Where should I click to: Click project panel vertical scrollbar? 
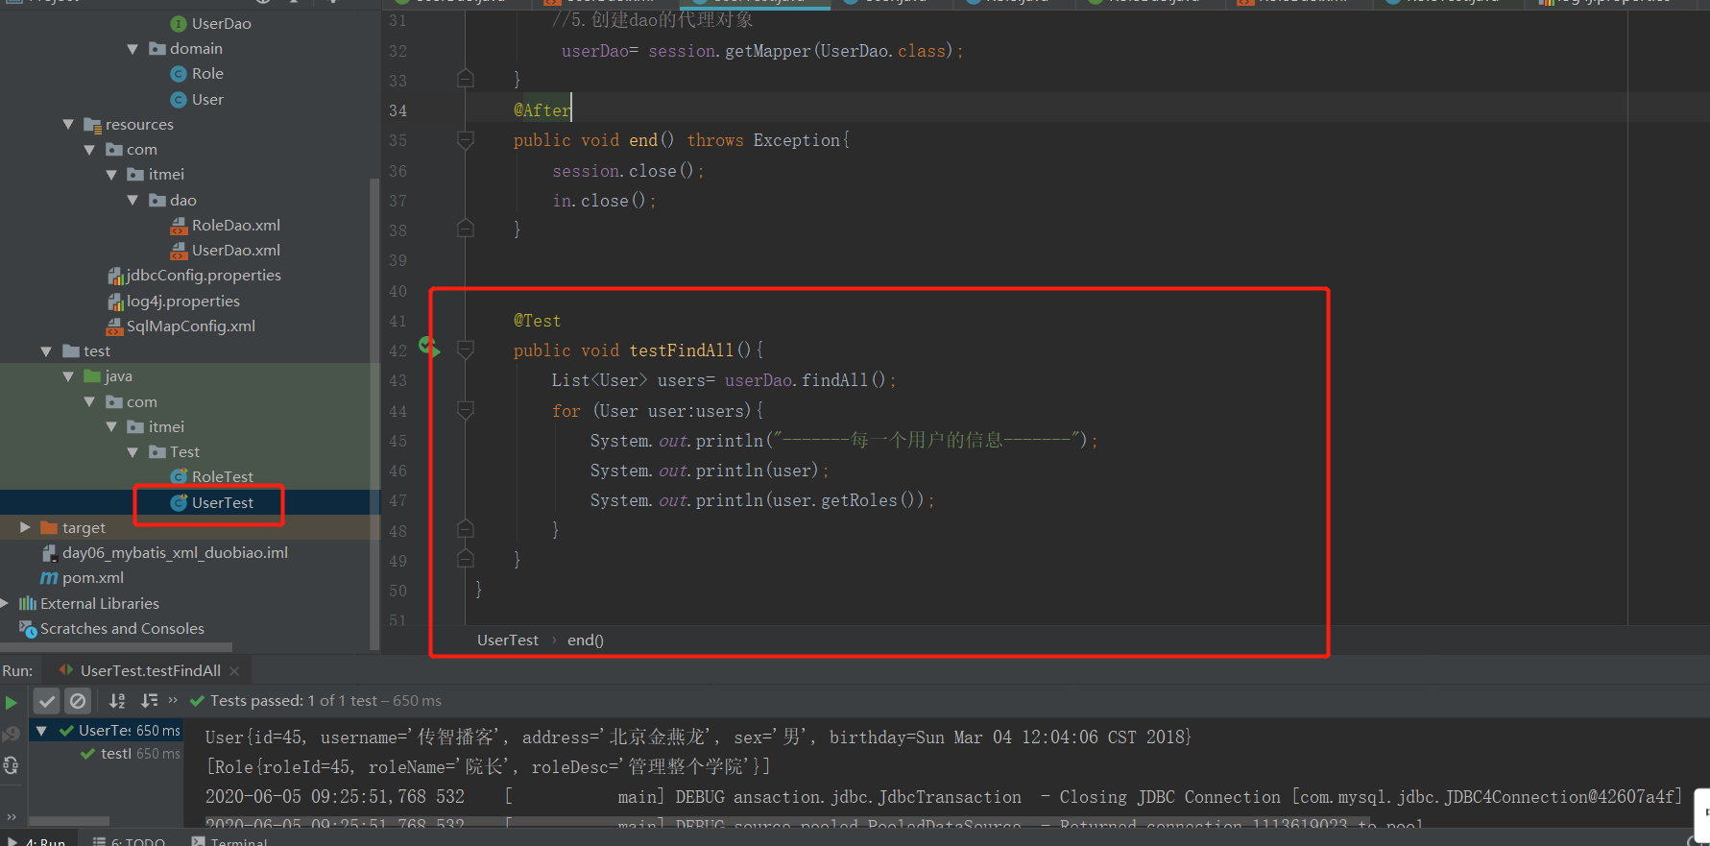374,413
